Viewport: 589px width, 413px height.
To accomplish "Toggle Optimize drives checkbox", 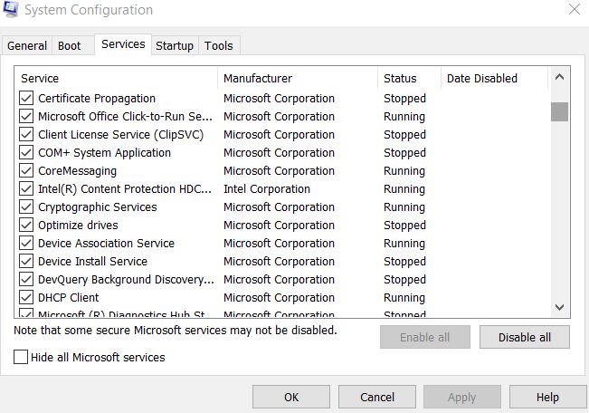I will (26, 225).
